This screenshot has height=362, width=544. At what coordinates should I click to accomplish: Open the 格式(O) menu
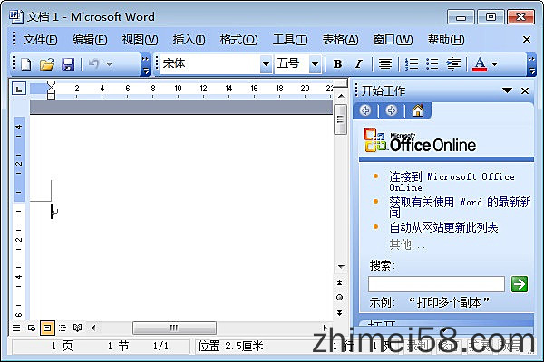point(238,40)
